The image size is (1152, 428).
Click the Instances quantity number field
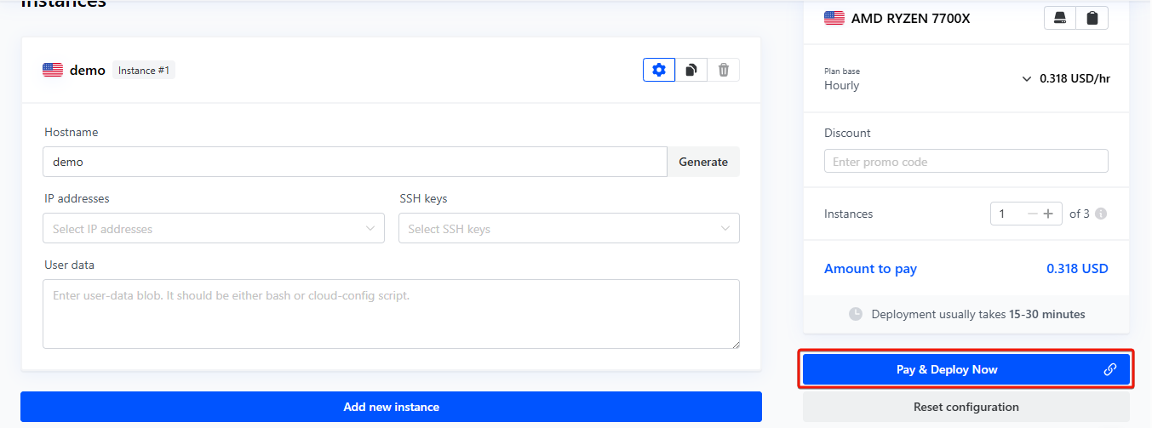pyautogui.click(x=1007, y=214)
